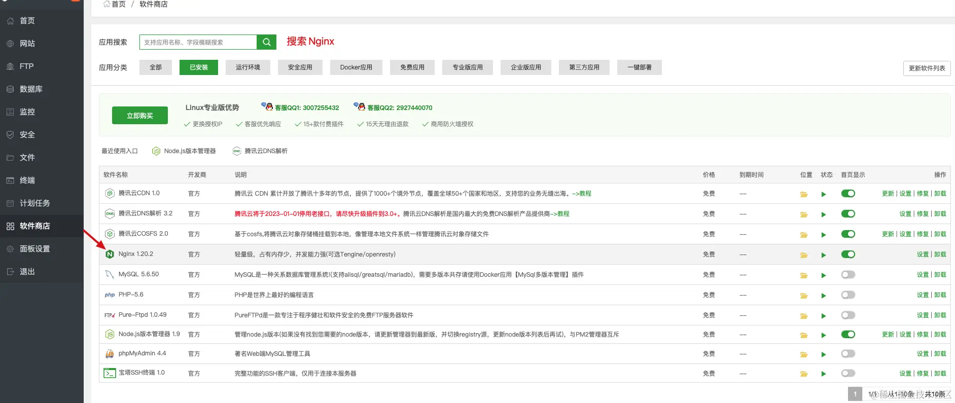Click the Pure-Ftpd FTP icon
This screenshot has width=955, height=403.
click(110, 315)
